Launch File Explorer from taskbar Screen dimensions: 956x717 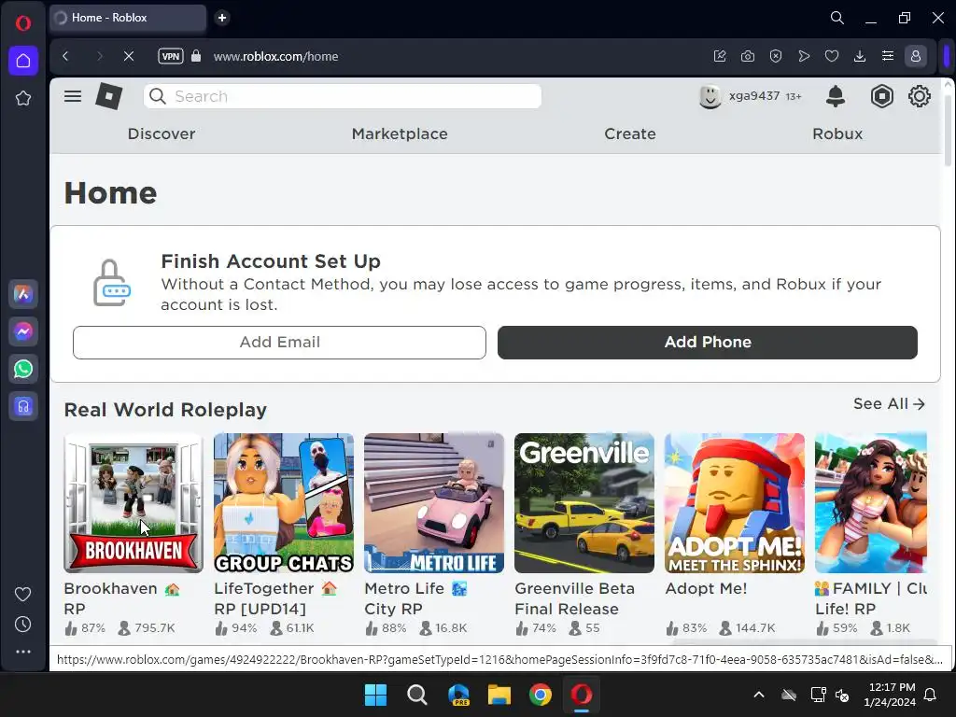(499, 695)
